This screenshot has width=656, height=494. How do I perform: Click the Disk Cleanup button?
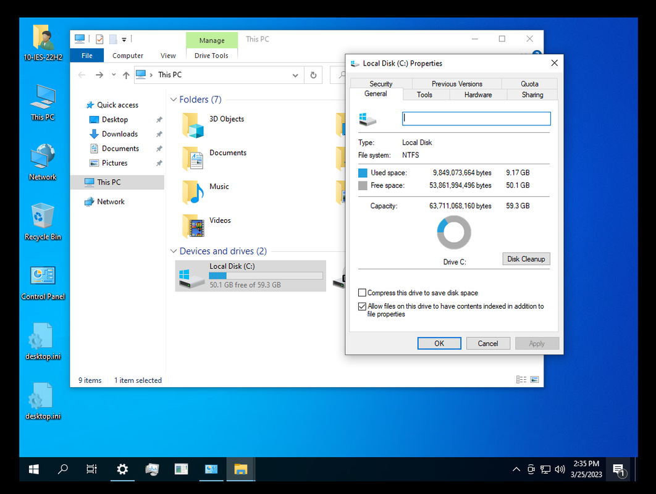point(526,259)
